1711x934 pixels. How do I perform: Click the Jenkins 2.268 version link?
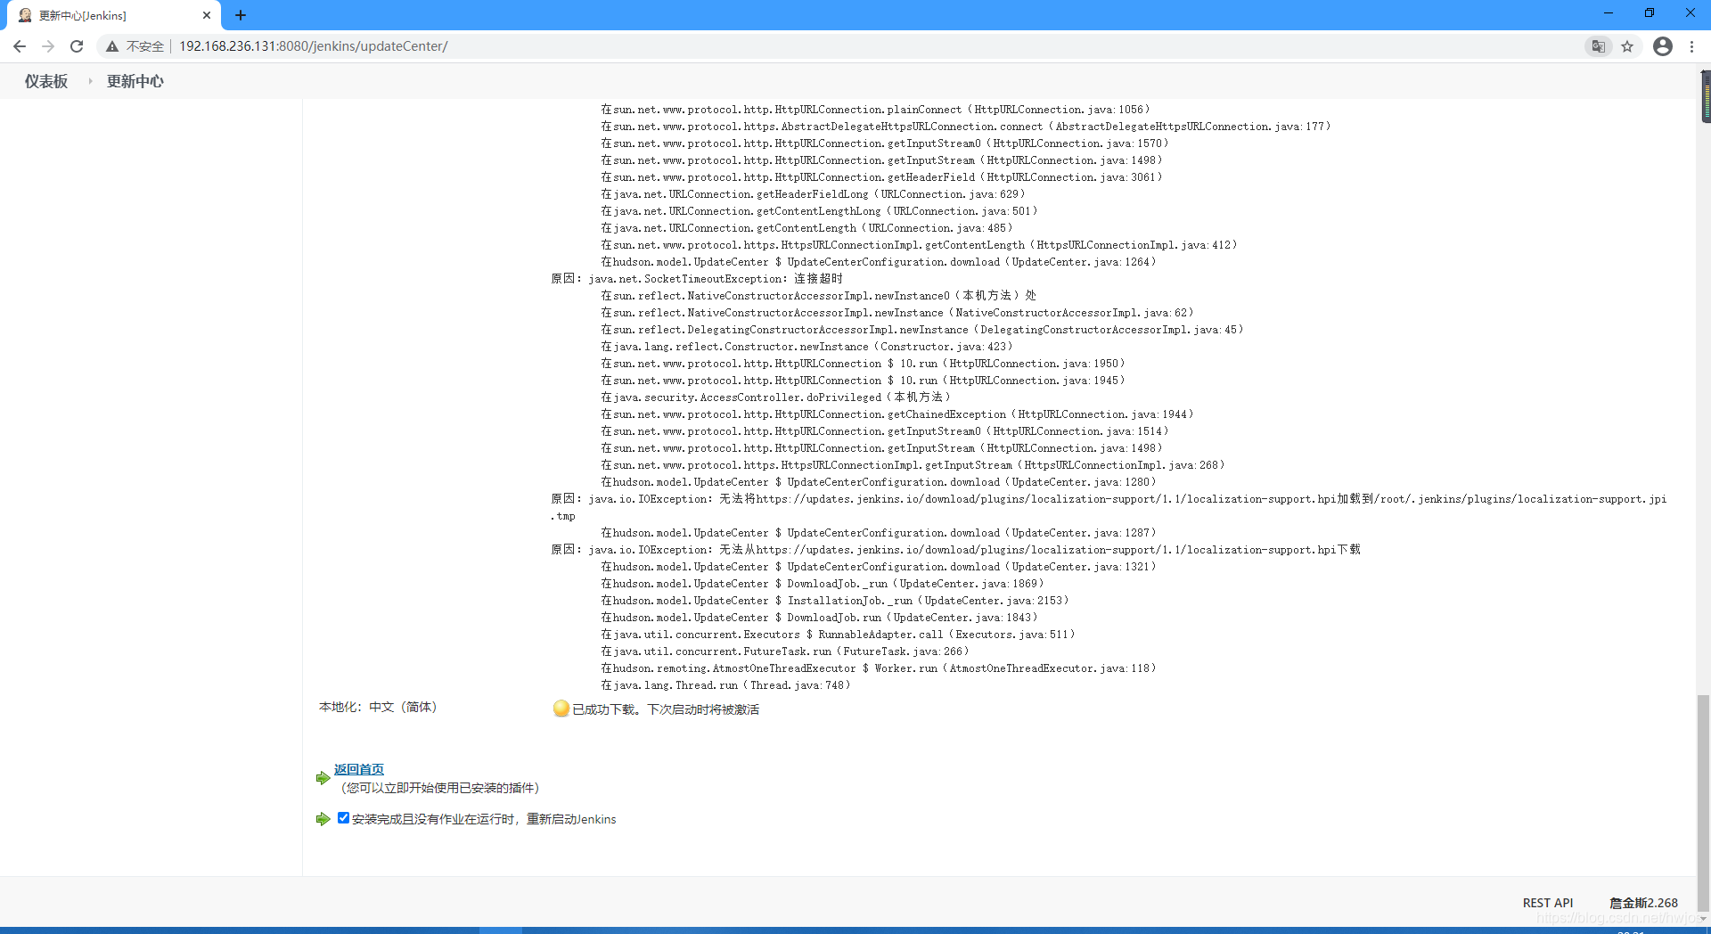tap(1643, 903)
